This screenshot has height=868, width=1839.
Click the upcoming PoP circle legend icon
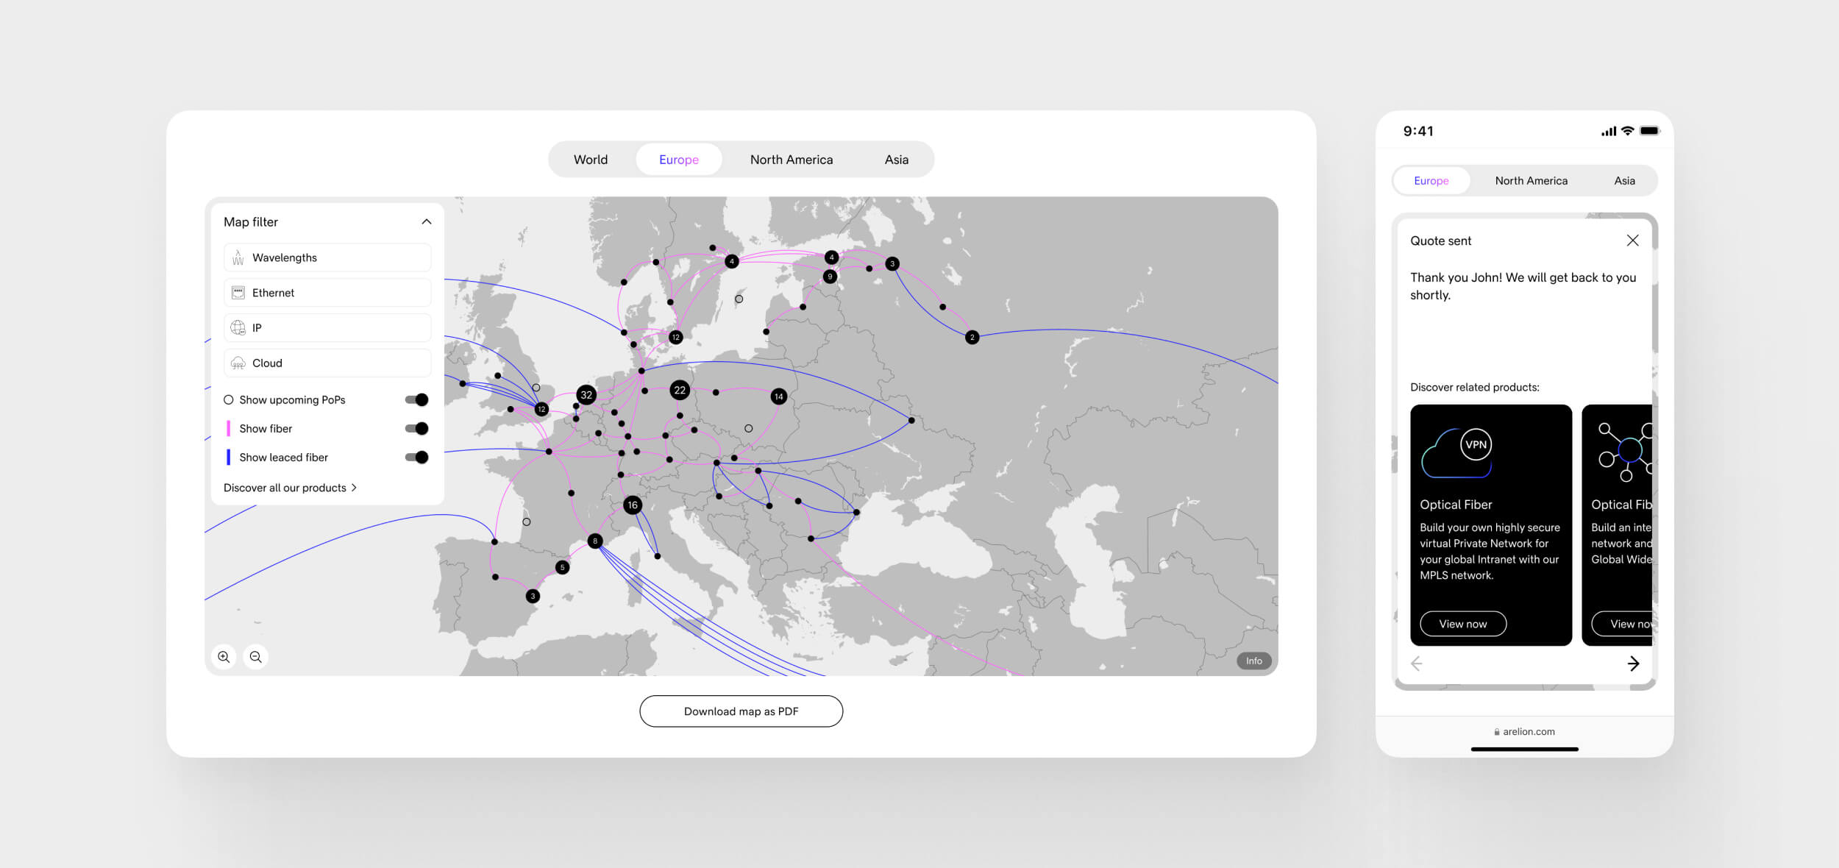229,400
